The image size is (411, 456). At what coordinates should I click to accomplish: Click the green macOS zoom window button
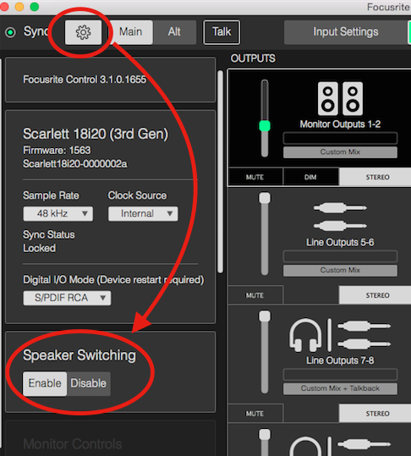tap(35, 6)
